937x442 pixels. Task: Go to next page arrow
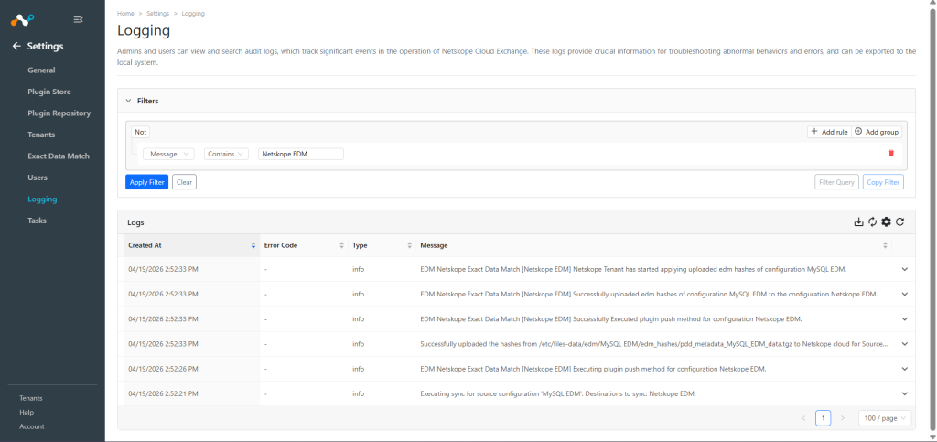pyautogui.click(x=843, y=418)
